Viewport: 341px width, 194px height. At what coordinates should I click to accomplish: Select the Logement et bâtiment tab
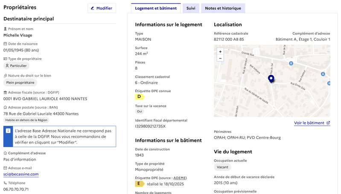[x=156, y=8]
